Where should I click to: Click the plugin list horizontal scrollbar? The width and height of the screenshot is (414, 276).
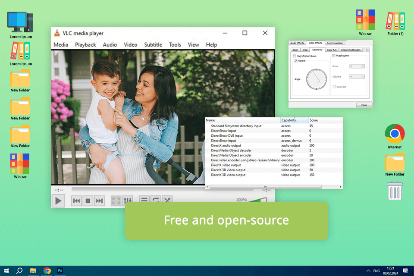[x=265, y=187]
